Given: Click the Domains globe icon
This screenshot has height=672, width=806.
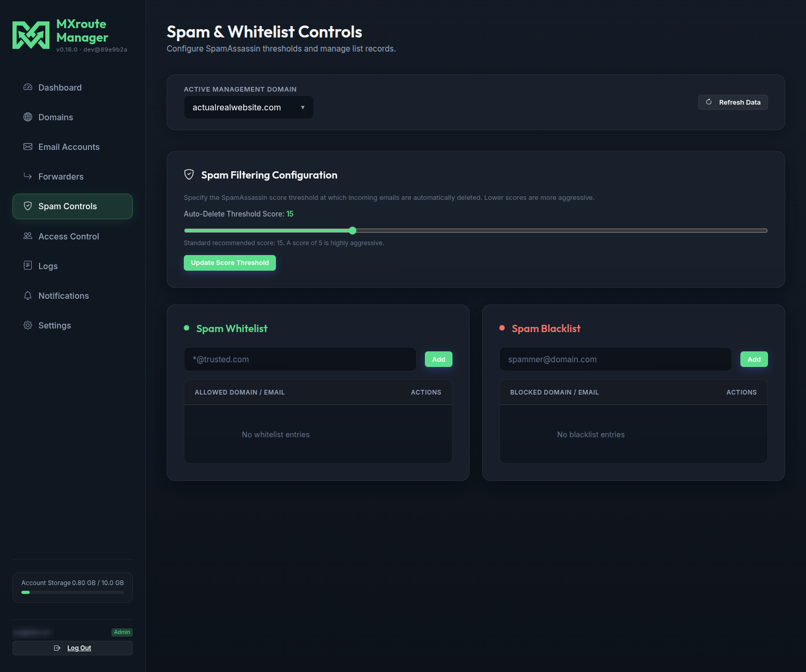Looking at the screenshot, I should pyautogui.click(x=28, y=117).
